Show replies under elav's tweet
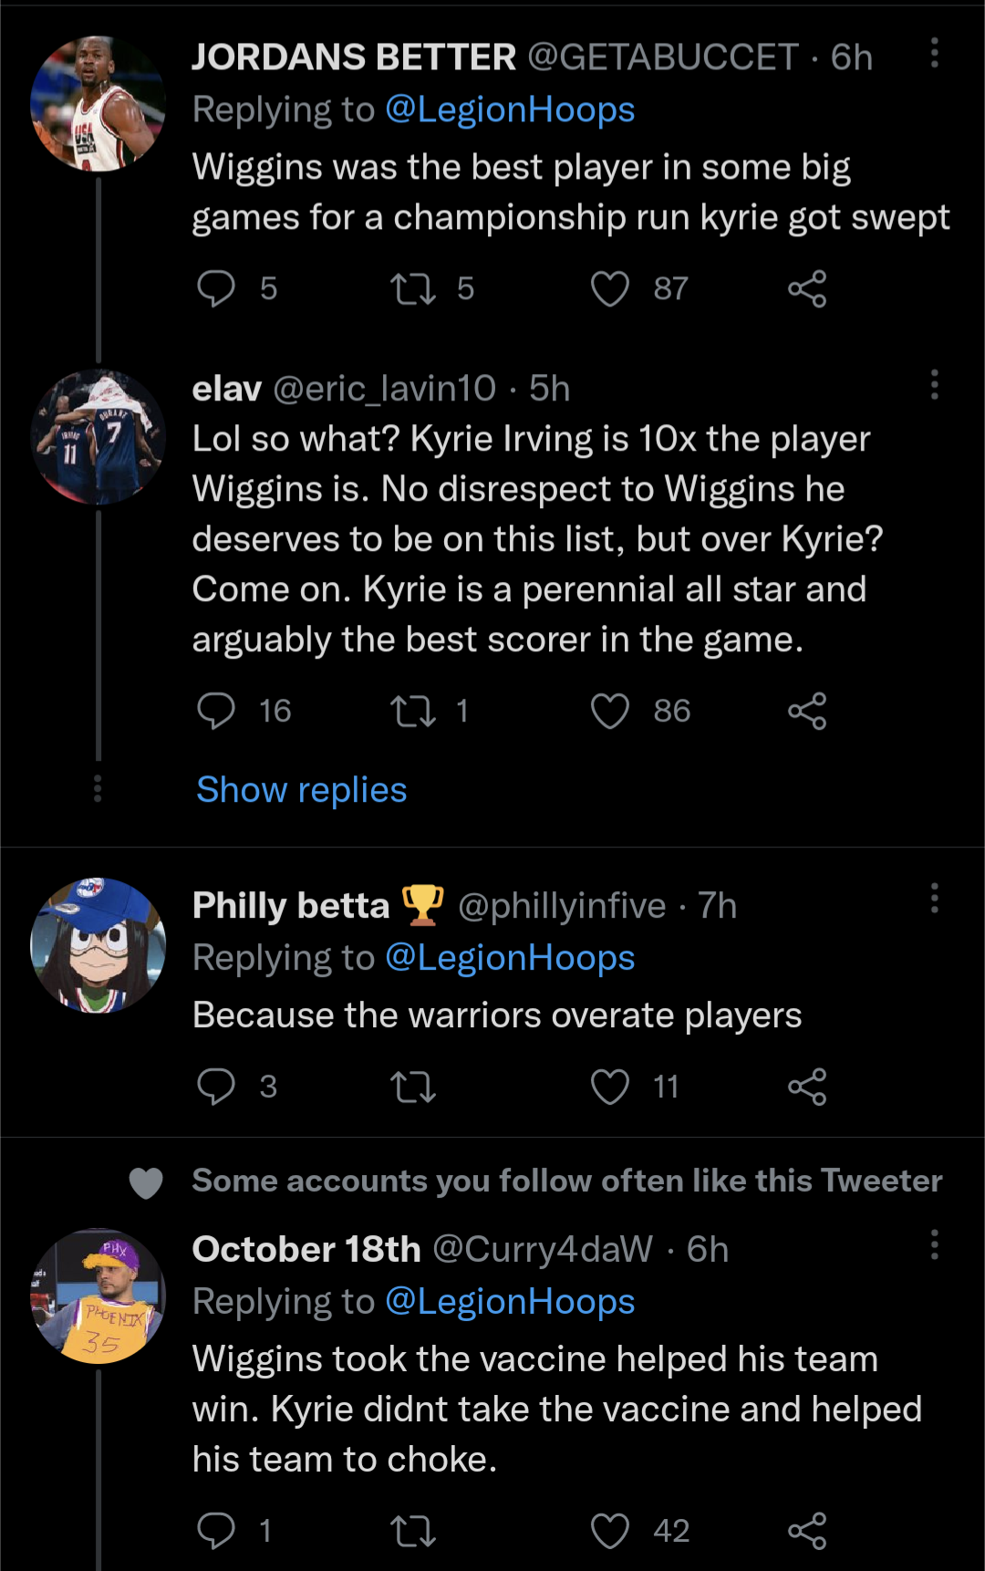This screenshot has width=985, height=1571. coord(300,789)
